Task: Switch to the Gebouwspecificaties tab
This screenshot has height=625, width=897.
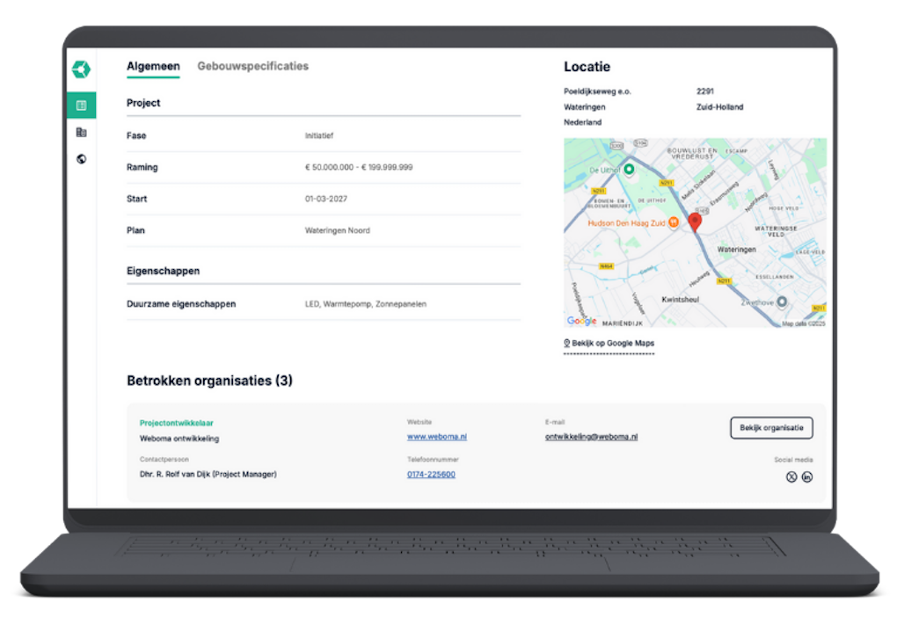Action: click(x=252, y=66)
